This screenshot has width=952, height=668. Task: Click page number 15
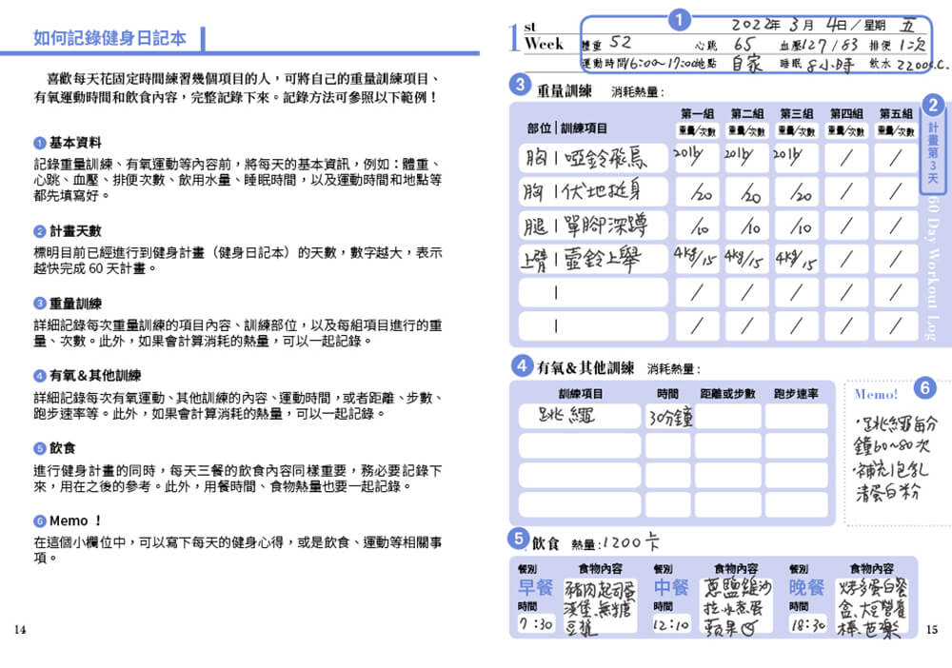[x=932, y=630]
